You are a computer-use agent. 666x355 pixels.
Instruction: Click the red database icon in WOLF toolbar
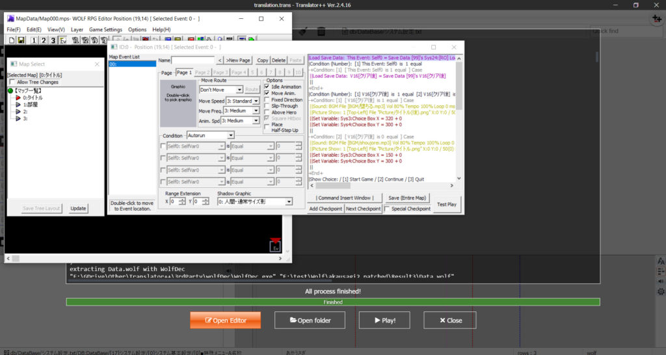click(x=191, y=40)
